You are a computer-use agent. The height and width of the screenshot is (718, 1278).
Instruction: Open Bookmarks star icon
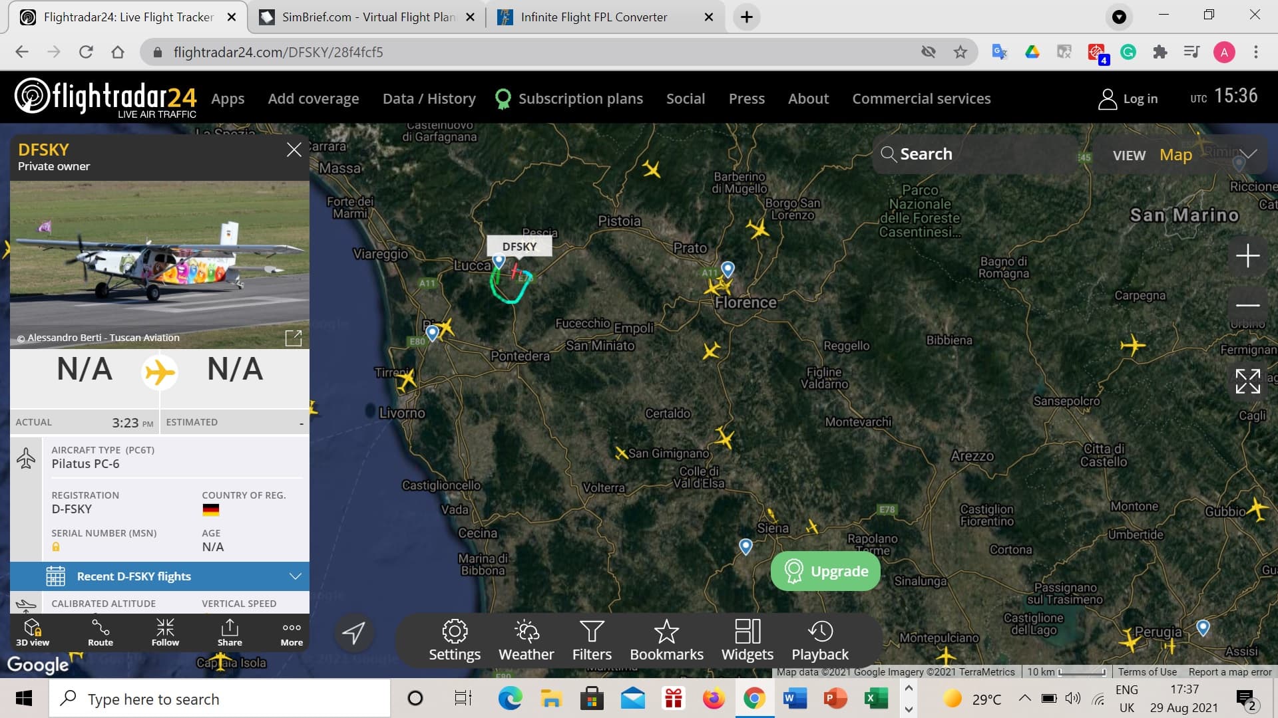[666, 632]
